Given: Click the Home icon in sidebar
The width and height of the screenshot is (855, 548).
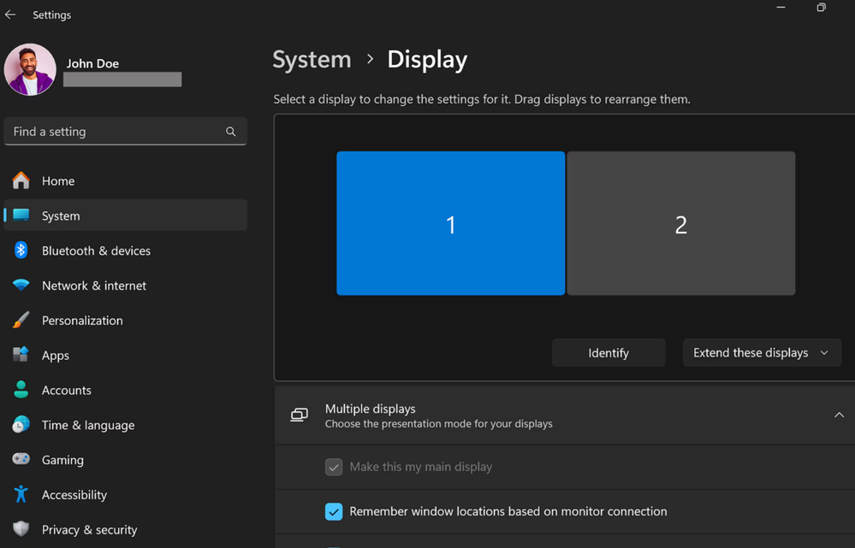Looking at the screenshot, I should [x=21, y=180].
